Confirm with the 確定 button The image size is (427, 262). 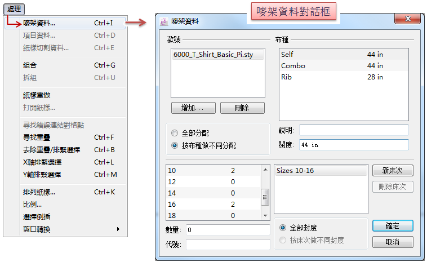coord(393,226)
